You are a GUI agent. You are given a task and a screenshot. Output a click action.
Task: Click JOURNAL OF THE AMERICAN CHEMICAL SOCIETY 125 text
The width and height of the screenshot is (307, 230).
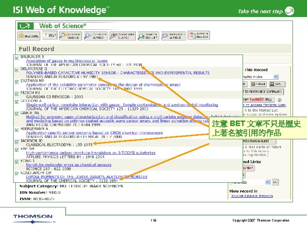pyautogui.click(x=87, y=109)
